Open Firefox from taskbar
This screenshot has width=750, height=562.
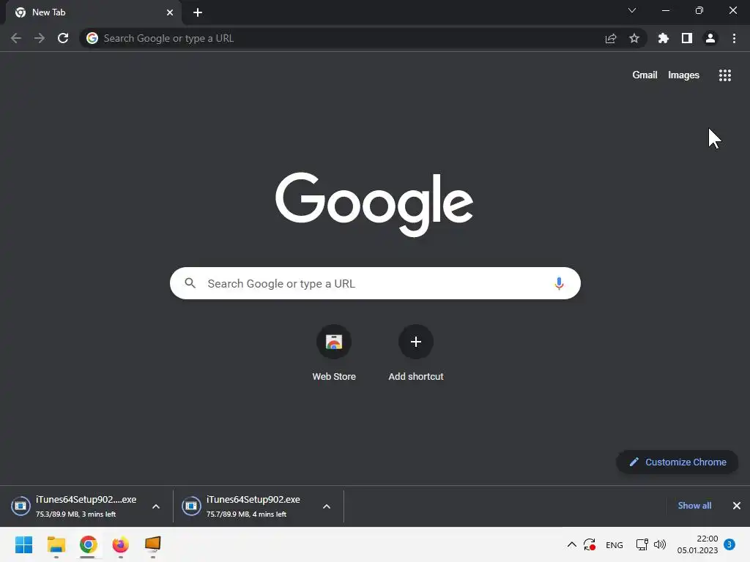[x=121, y=544]
